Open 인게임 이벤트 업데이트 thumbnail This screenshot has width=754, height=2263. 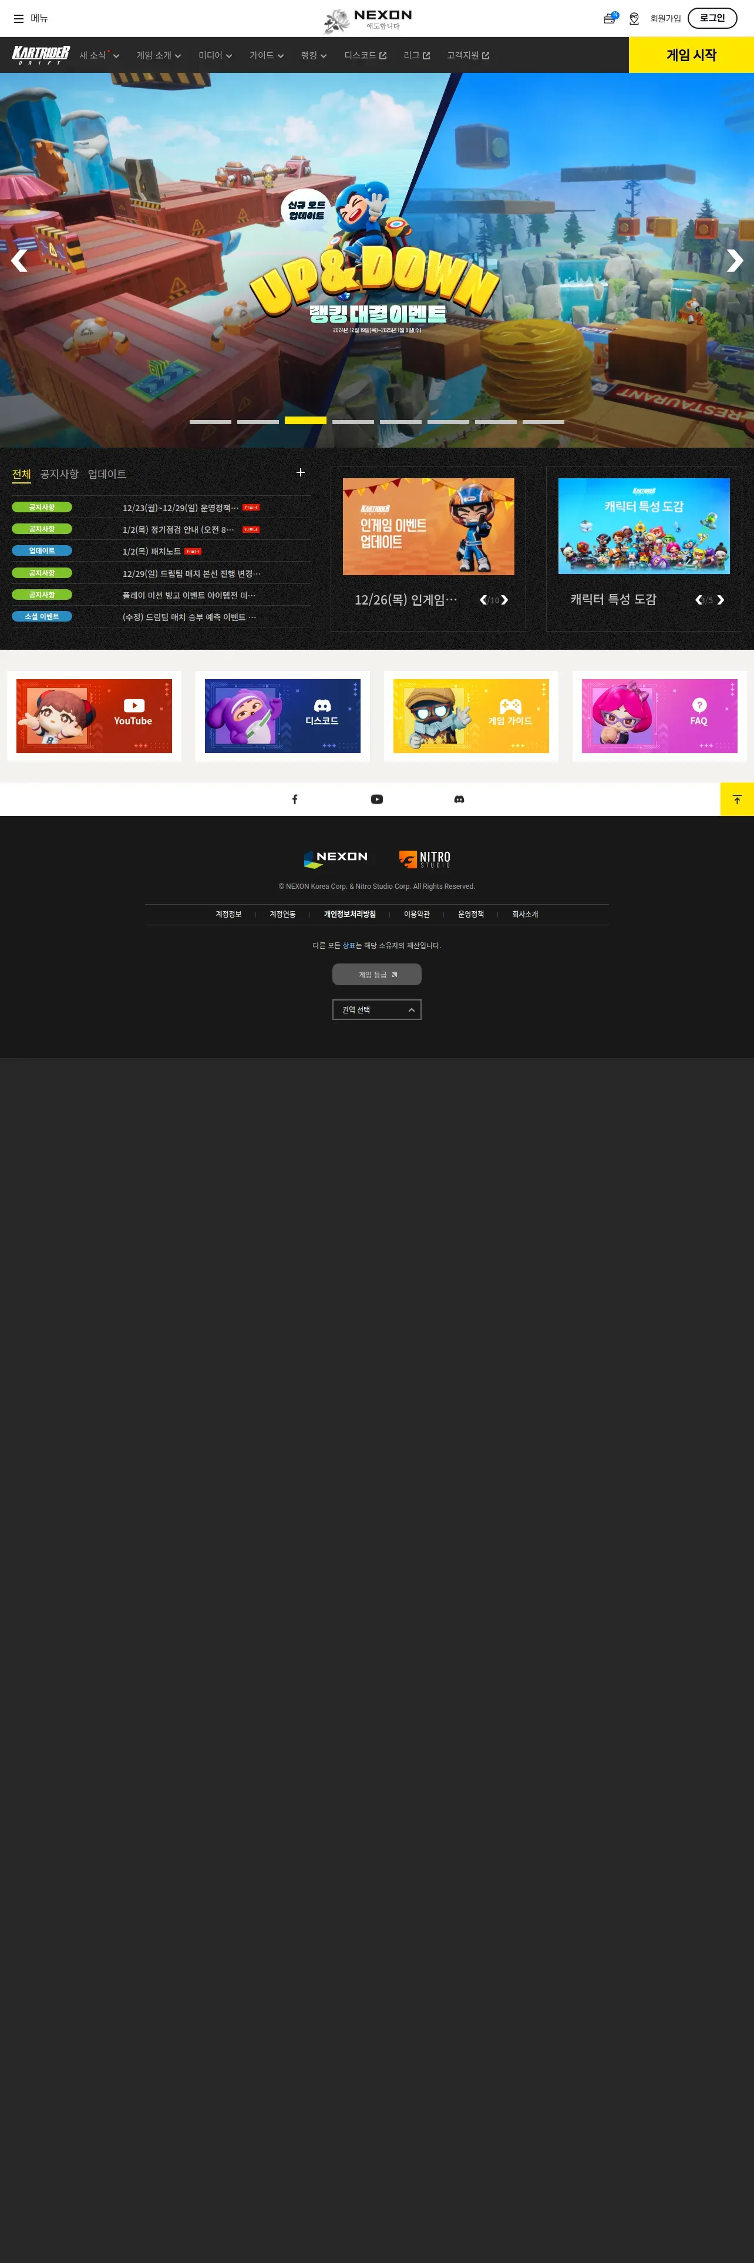(428, 526)
